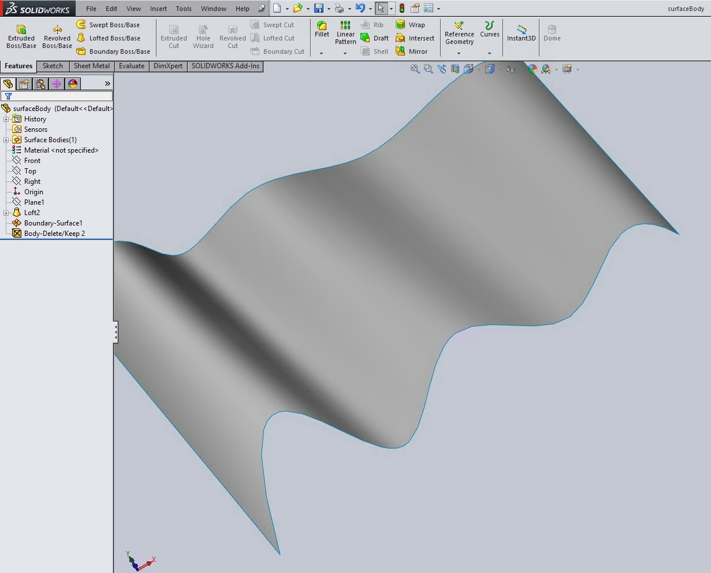Open the PropertyManager panel tab
Screen dimensions: 711x573
(x=24, y=84)
